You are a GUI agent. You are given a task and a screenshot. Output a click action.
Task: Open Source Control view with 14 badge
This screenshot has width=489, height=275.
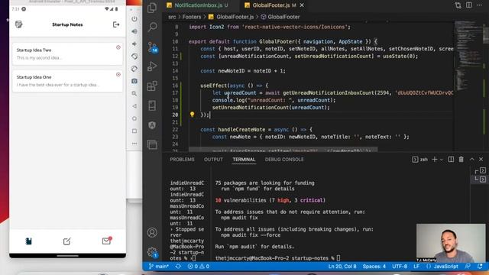click(x=153, y=47)
